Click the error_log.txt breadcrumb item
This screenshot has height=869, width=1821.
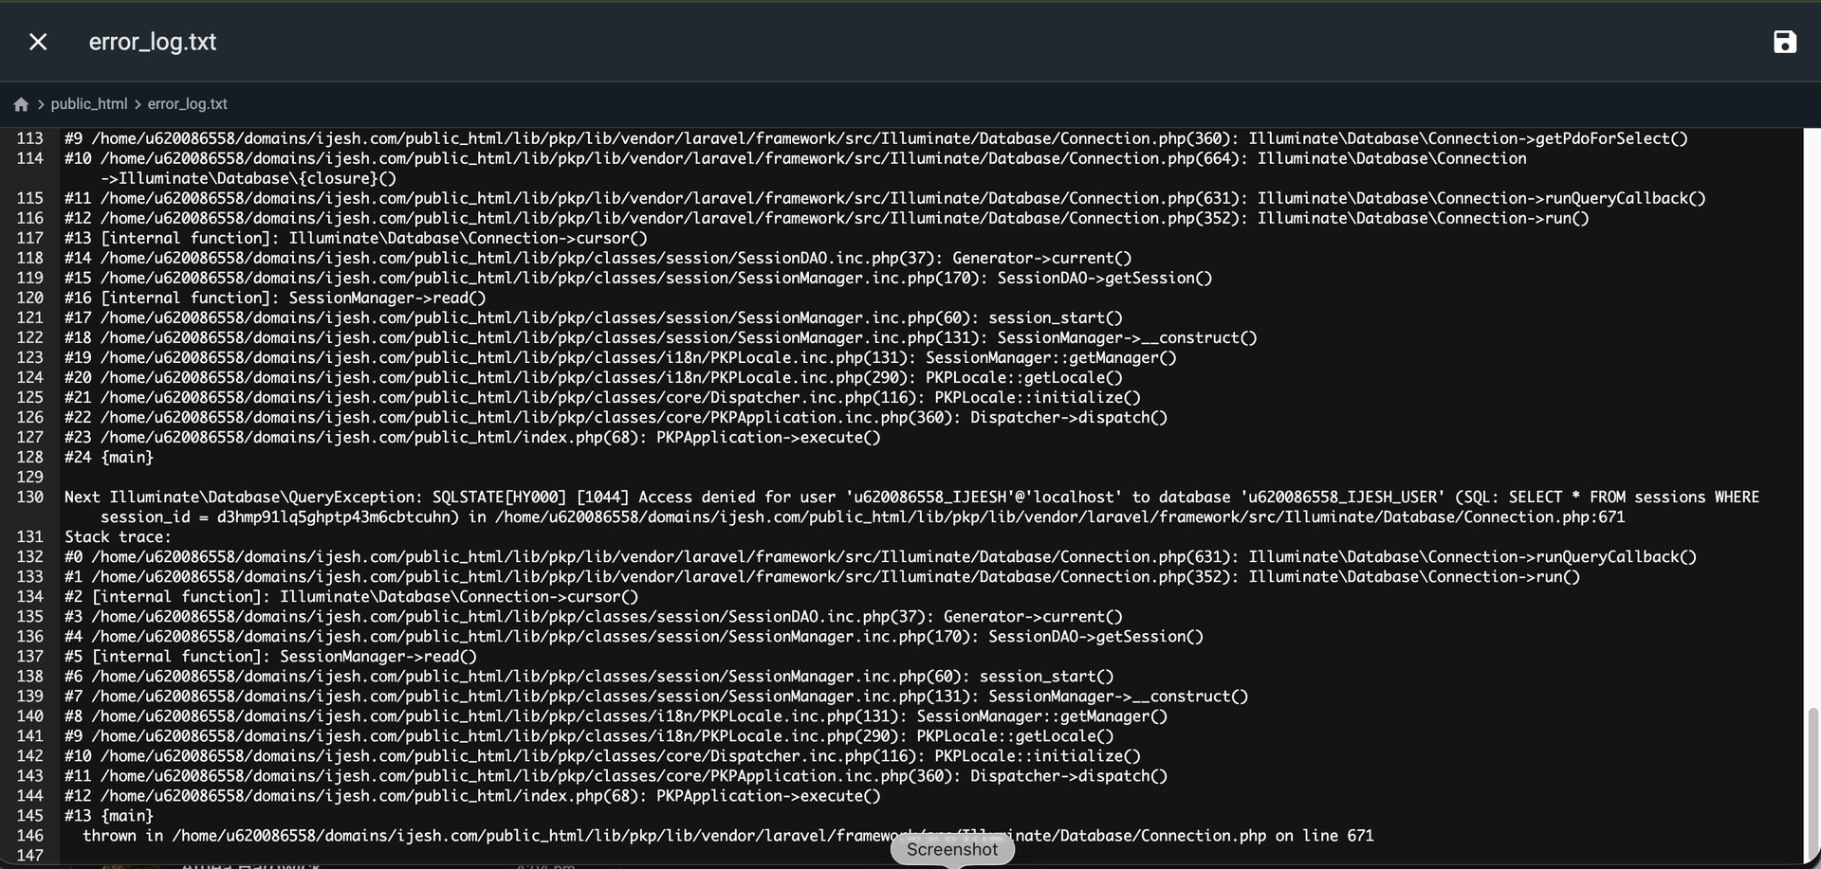coord(187,104)
